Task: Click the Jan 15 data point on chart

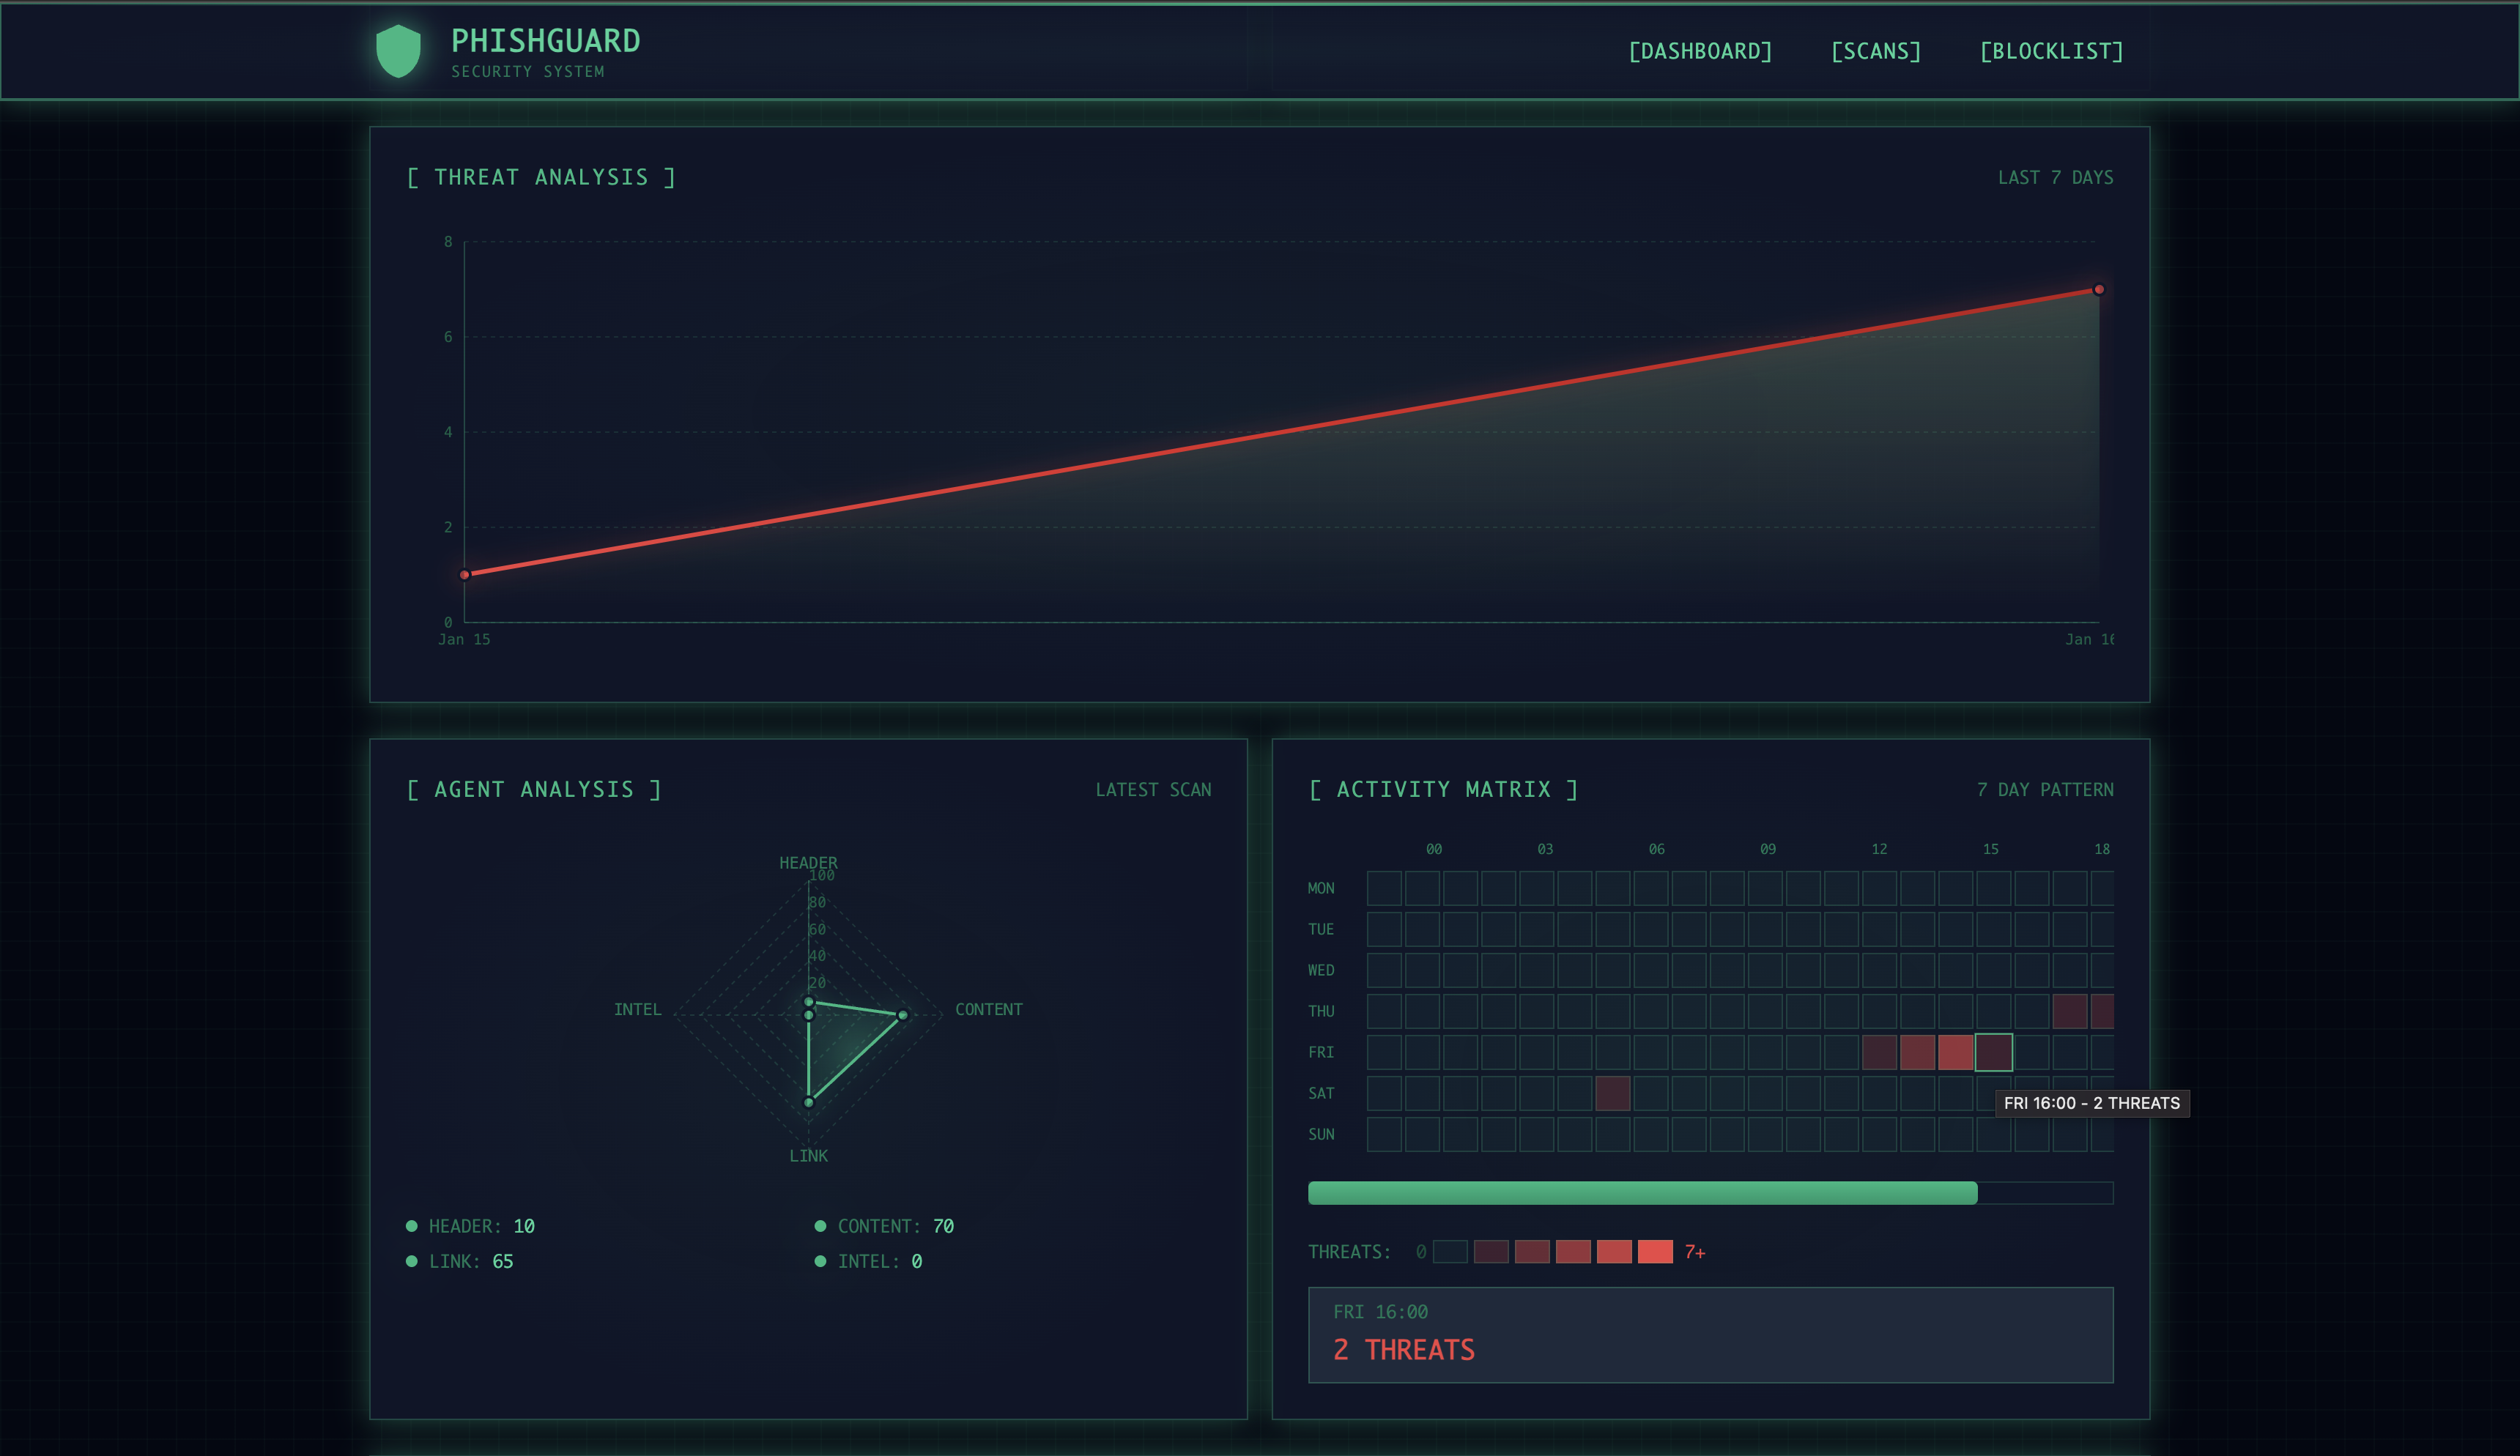Action: (x=464, y=575)
